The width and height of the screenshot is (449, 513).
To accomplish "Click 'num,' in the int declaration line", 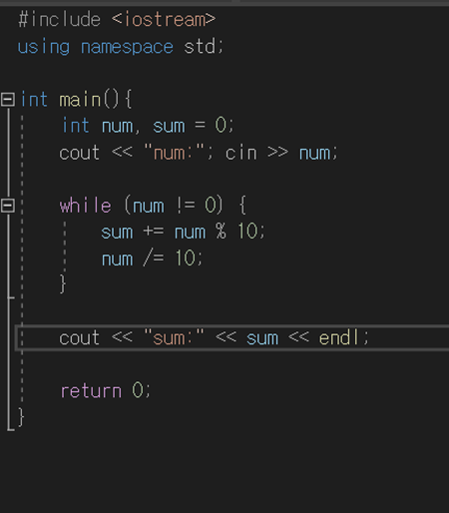I will 121,127.
